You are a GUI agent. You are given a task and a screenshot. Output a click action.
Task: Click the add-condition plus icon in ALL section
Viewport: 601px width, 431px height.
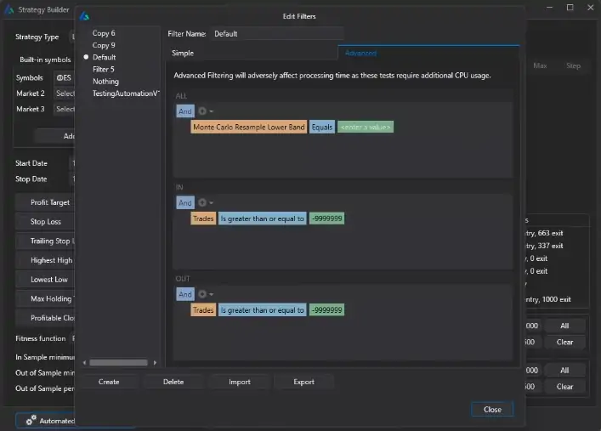(x=204, y=111)
